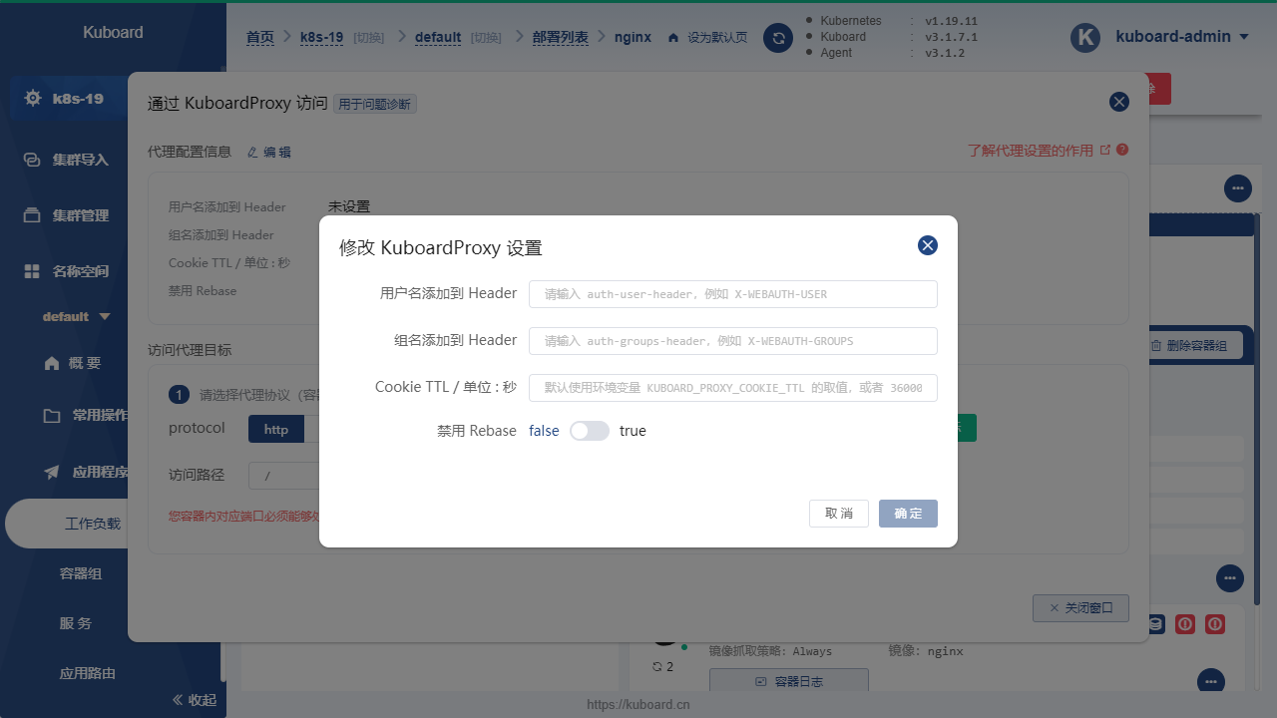The image size is (1277, 718).
Task: Confirm with the 确定 button
Action: 908,513
